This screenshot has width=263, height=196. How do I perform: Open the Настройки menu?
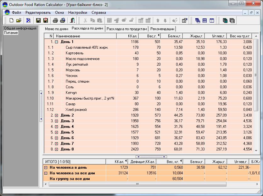[78, 13]
